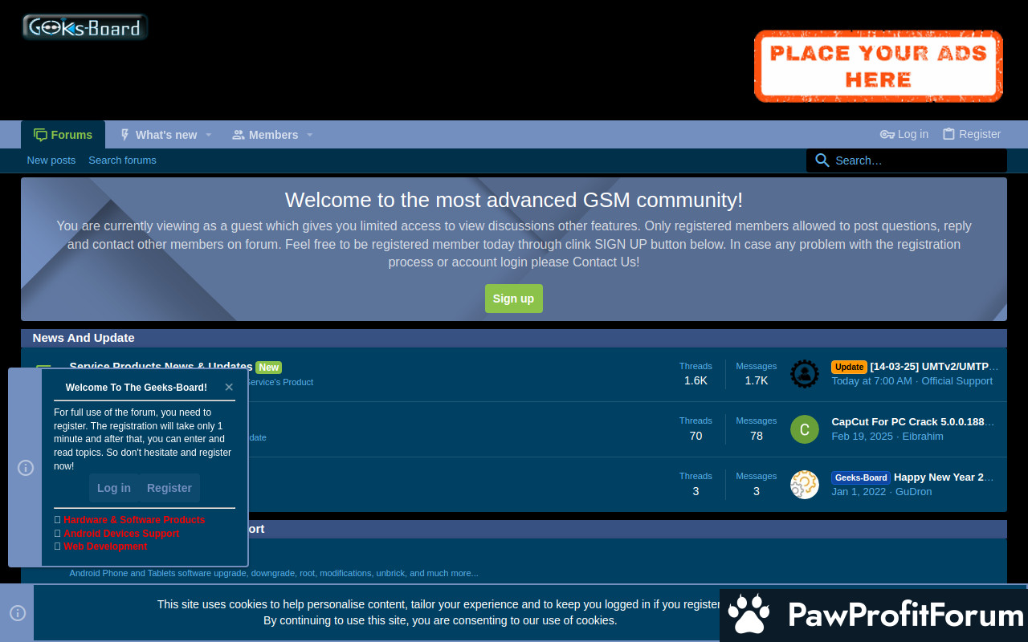Open the What's new tab

tap(159, 135)
